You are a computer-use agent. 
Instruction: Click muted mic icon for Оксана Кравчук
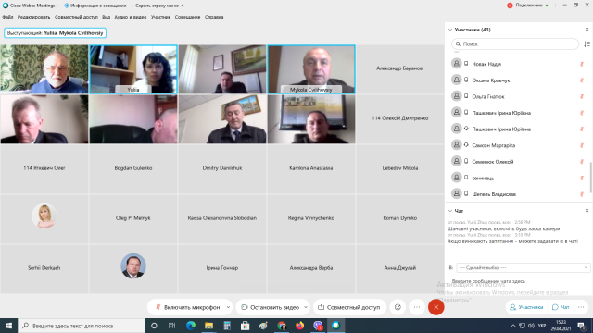pos(582,80)
